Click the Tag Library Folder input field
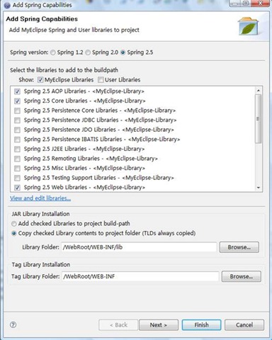This screenshot has width=272, height=340. tap(140, 276)
